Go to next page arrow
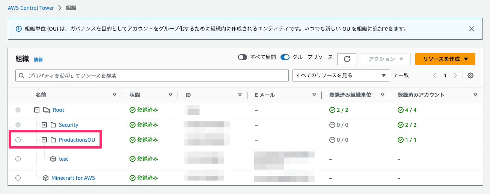 (x=455, y=76)
